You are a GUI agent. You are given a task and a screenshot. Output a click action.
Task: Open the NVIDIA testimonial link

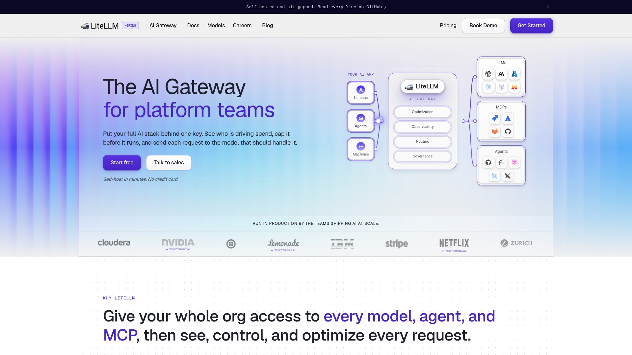pyautogui.click(x=178, y=249)
